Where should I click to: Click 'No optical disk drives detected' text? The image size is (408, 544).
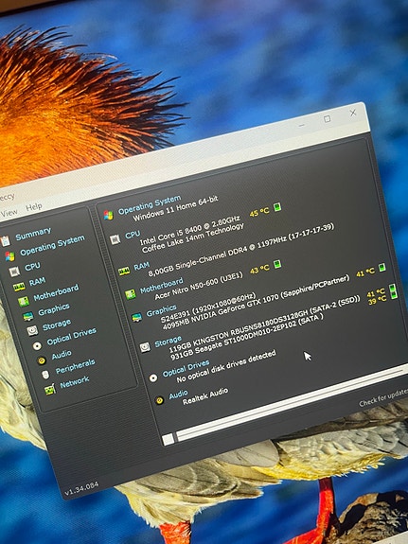[x=226, y=366]
